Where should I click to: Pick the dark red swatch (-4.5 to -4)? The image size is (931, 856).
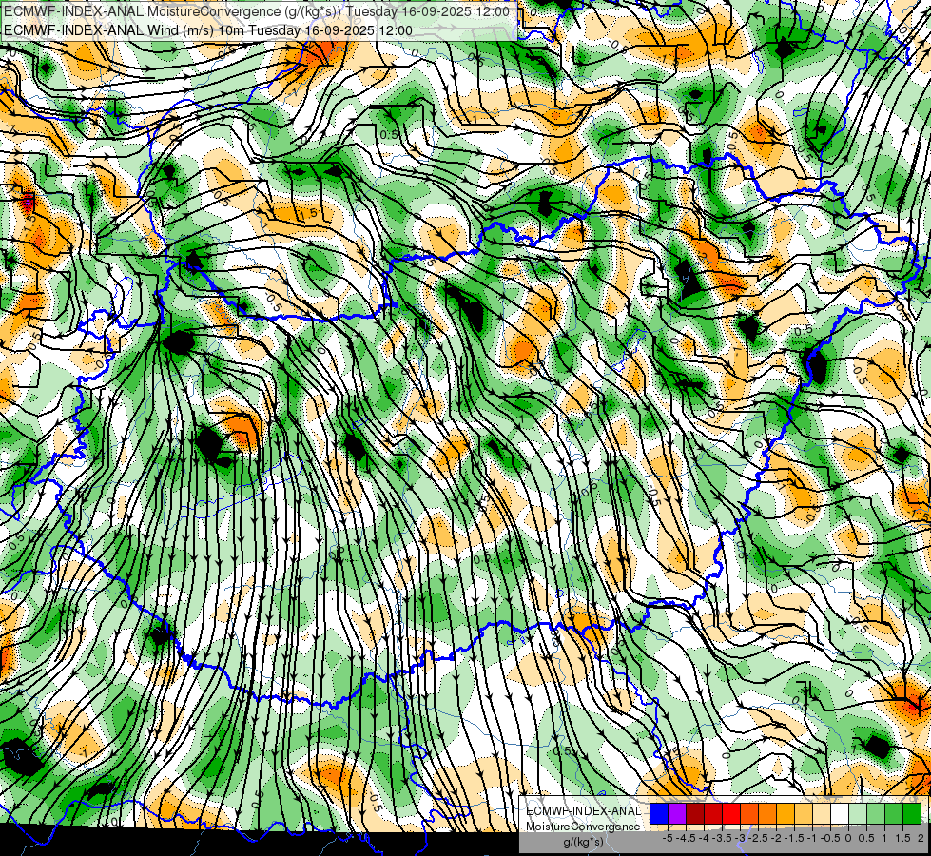[695, 813]
